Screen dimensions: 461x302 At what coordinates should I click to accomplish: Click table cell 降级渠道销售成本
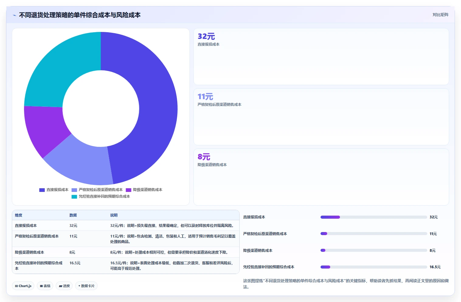click(x=29, y=252)
